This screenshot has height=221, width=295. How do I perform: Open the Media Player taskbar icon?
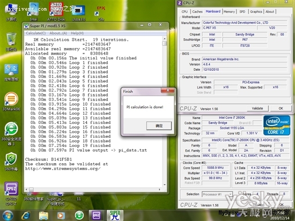tap(61, 216)
